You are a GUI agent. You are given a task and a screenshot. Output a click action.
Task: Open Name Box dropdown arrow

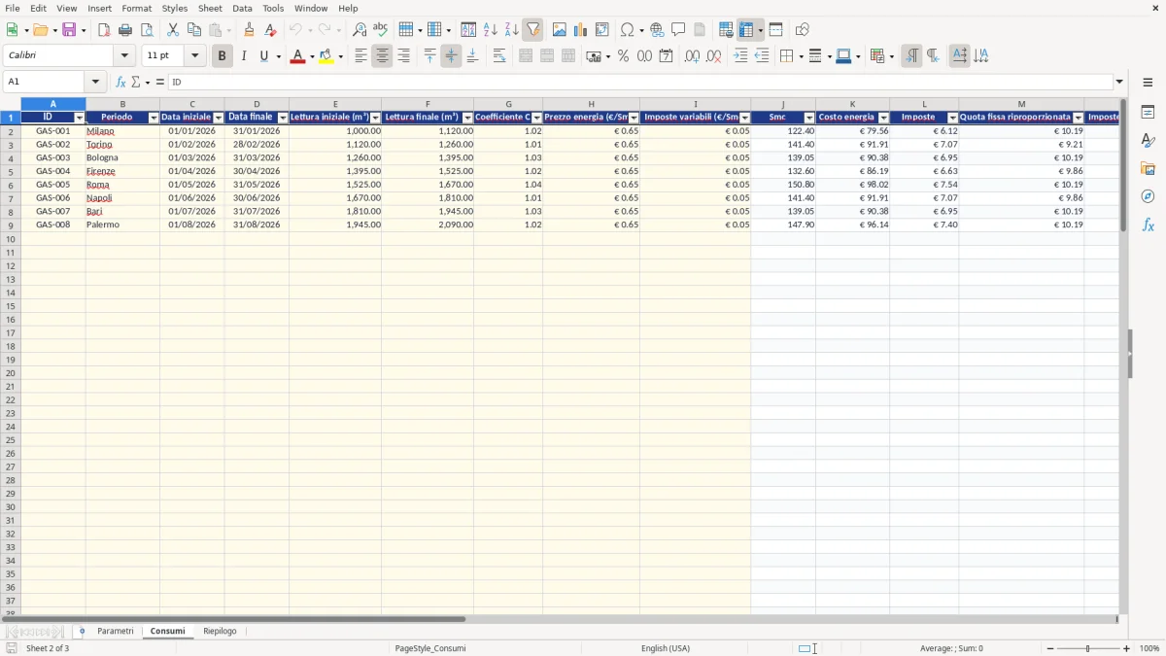point(95,83)
